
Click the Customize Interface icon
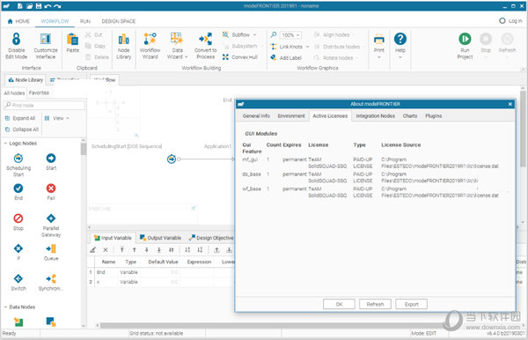click(x=46, y=39)
